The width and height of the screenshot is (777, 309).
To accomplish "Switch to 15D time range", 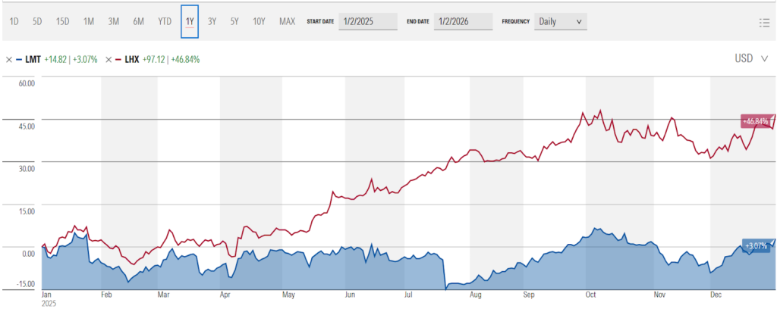I will point(62,21).
